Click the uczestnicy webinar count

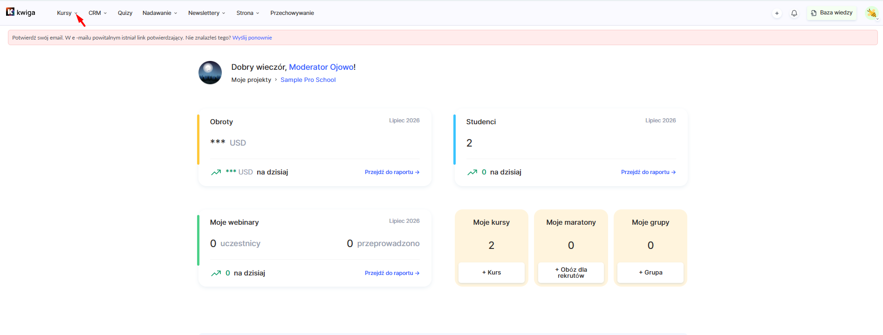(235, 243)
